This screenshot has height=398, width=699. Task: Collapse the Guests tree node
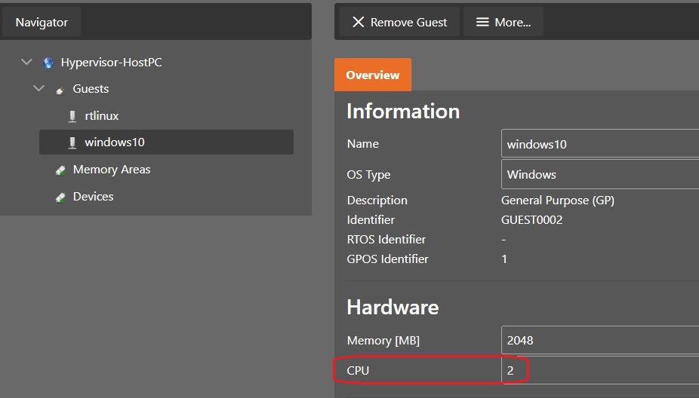(x=39, y=89)
